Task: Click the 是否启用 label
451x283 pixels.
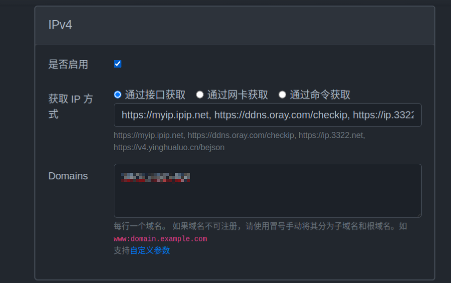Action: [x=68, y=65]
